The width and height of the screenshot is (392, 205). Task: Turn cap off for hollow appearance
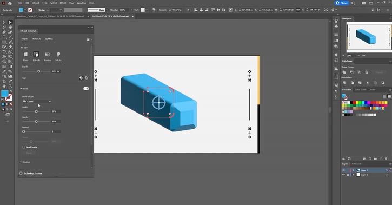87,78
